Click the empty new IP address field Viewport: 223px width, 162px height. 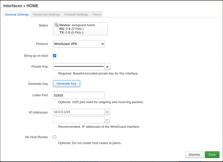pyautogui.click(x=79, y=120)
